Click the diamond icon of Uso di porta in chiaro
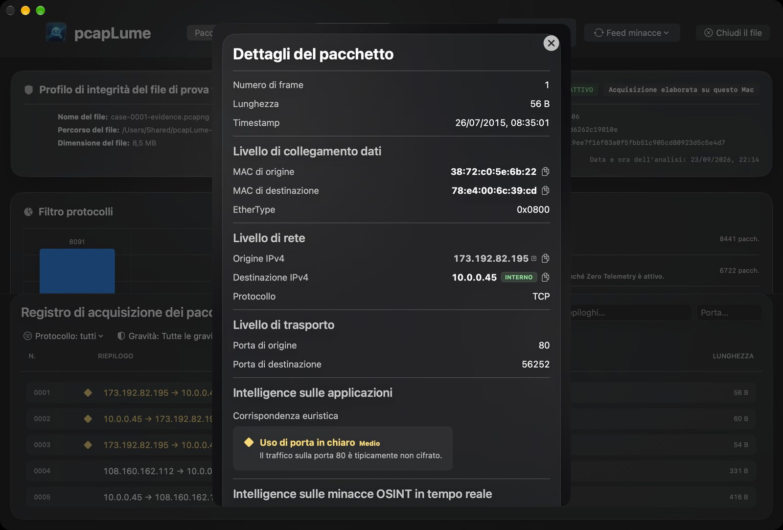 (249, 442)
